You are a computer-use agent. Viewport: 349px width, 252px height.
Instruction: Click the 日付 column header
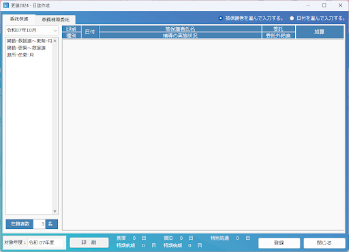click(x=90, y=32)
